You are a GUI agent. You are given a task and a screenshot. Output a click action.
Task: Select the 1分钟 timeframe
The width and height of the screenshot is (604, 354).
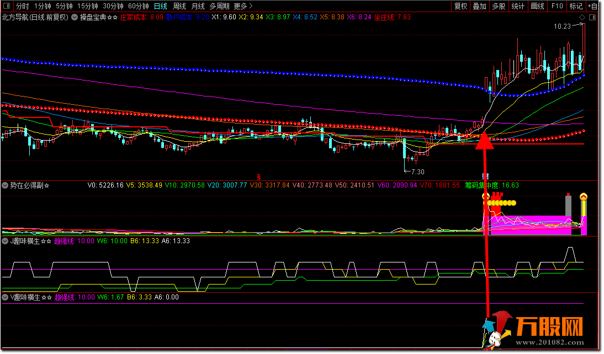[x=43, y=6]
